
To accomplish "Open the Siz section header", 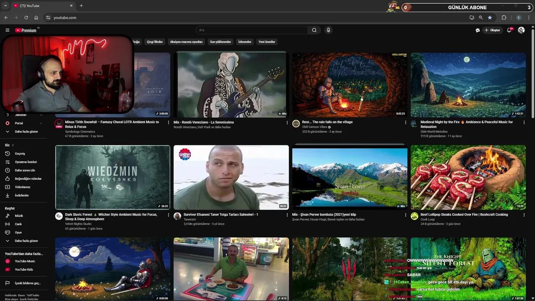I will pos(9,145).
